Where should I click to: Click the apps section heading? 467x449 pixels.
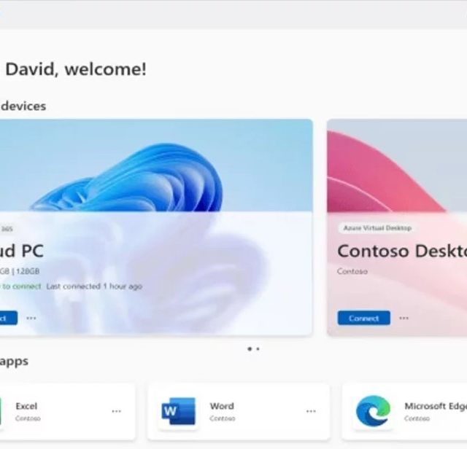click(14, 362)
